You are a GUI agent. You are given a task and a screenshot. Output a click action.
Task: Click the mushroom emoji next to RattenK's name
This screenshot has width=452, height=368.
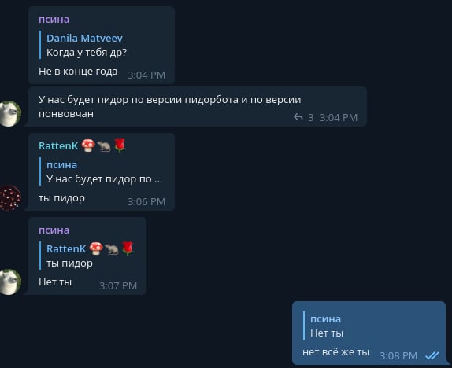tap(88, 145)
